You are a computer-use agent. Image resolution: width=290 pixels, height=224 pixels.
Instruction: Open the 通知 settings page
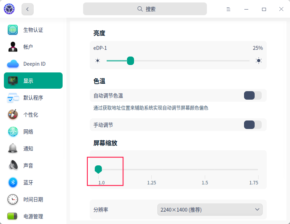[33, 149]
